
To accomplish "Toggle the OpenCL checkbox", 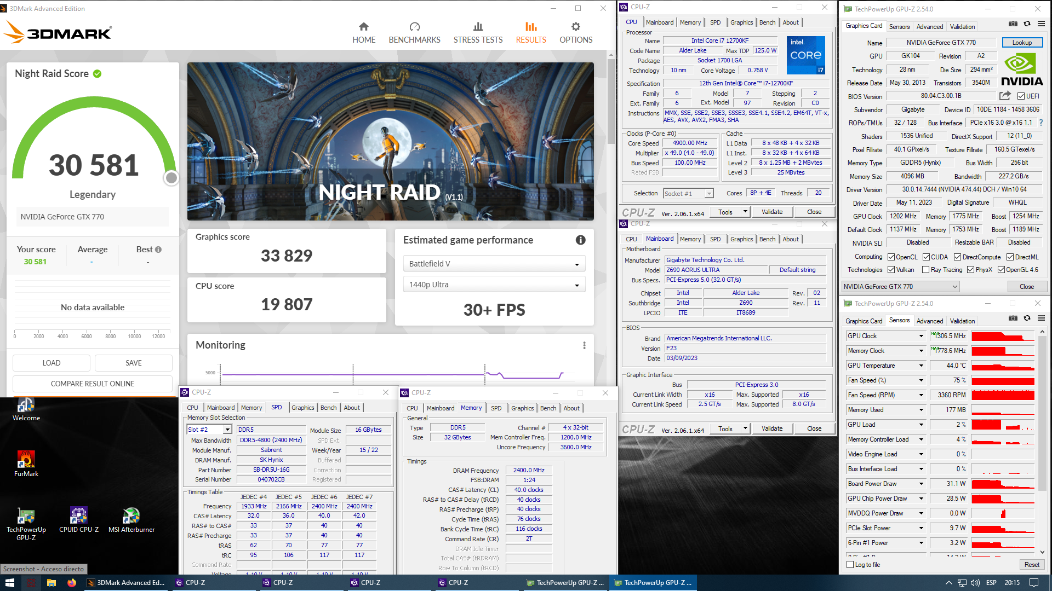I will [891, 257].
